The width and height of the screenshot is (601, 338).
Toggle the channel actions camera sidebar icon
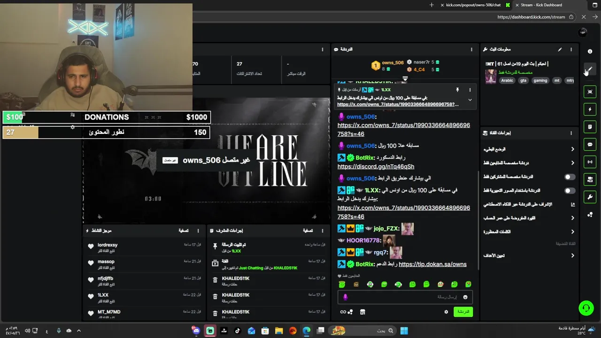tap(590, 179)
